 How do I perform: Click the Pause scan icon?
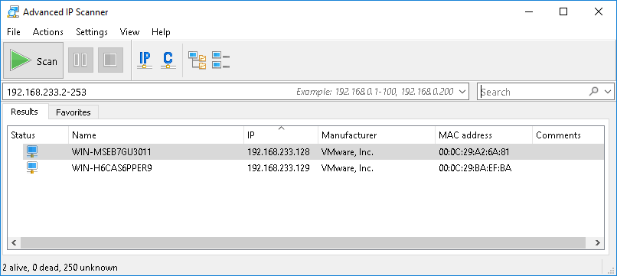80,60
